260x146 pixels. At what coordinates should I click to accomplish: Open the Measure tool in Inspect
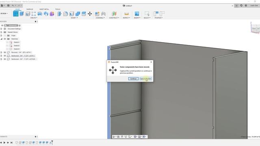click(x=126, y=14)
